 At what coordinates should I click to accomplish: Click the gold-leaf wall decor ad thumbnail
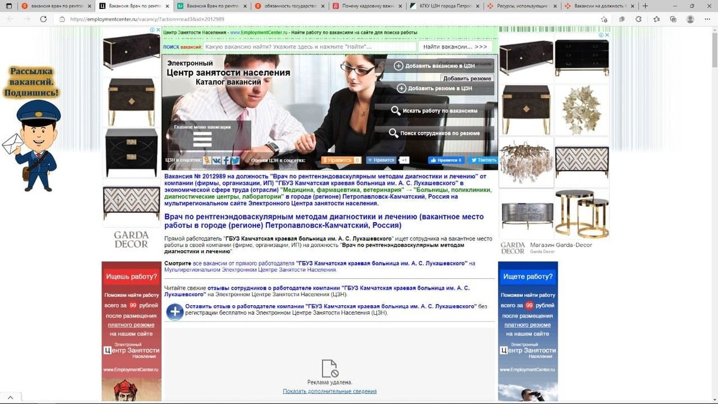pos(582,110)
